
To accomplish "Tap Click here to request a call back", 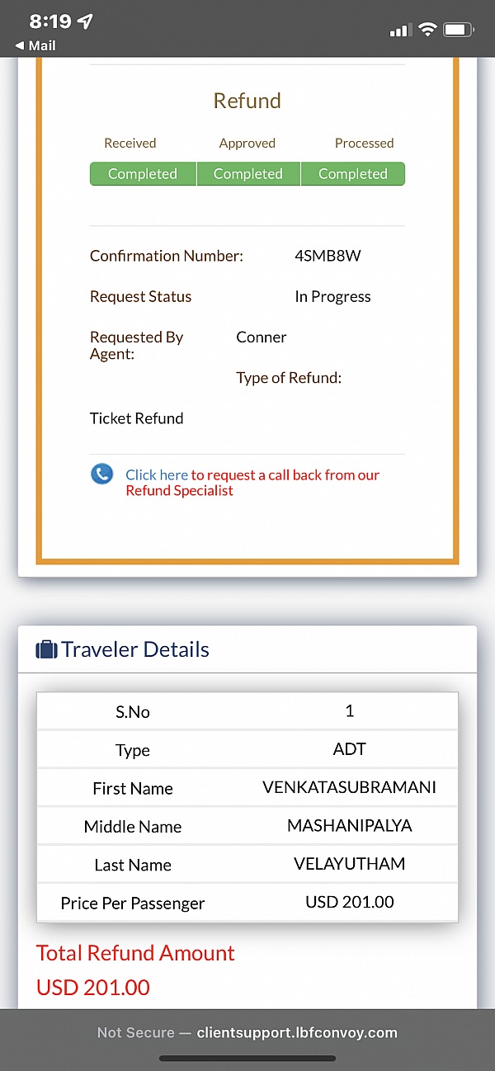I will coord(157,474).
